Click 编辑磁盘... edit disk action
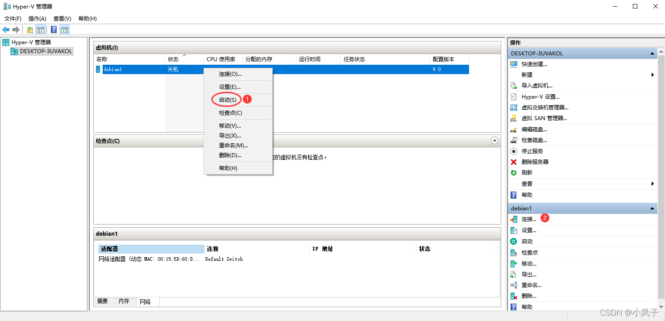665x321 pixels. [x=534, y=129]
